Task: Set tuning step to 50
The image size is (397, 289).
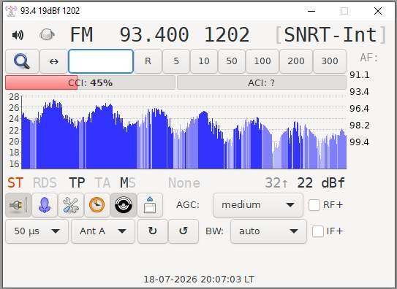Action: click(x=232, y=61)
